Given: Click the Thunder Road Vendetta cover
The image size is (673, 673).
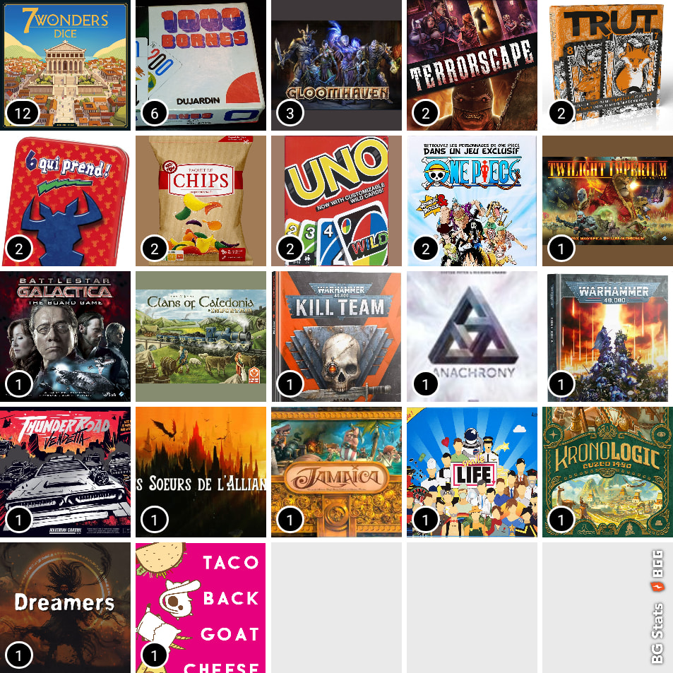Looking at the screenshot, I should tap(65, 472).
